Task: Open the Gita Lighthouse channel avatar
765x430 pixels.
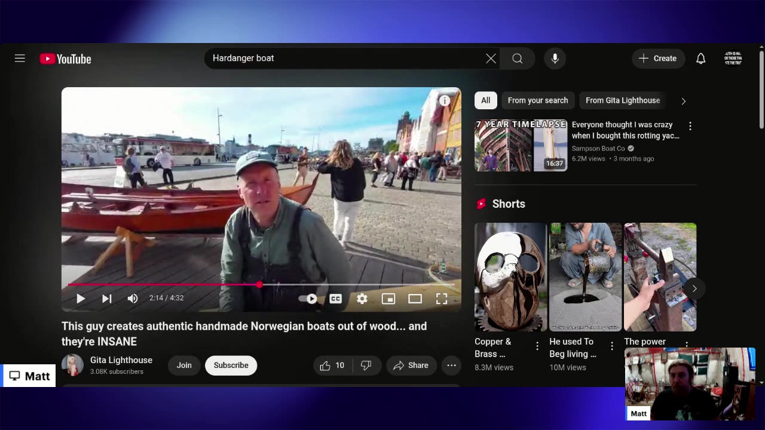Action: pos(72,365)
